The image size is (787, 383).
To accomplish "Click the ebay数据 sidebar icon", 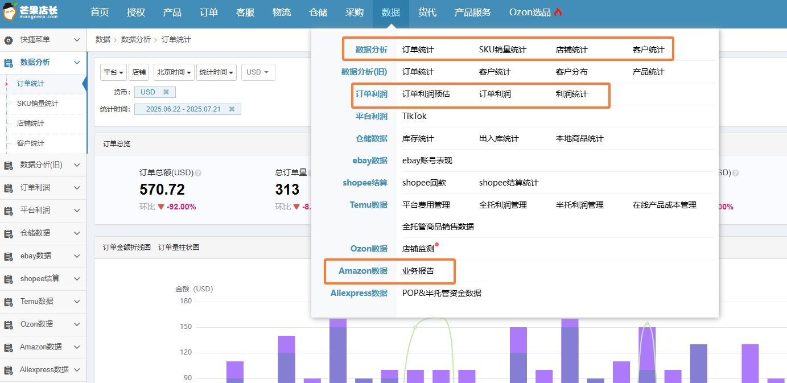I will point(9,256).
